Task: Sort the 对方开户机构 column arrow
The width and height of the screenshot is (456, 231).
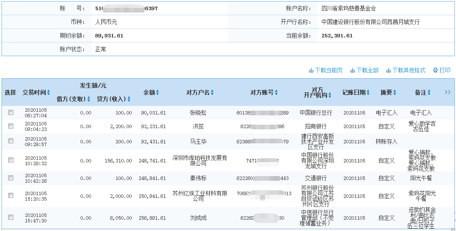Action: tap(329, 94)
